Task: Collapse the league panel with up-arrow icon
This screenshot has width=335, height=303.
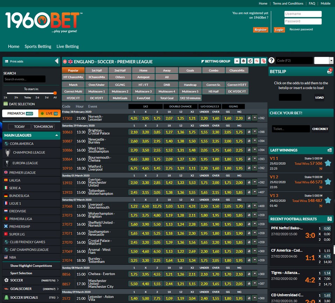Action: (x=237, y=61)
